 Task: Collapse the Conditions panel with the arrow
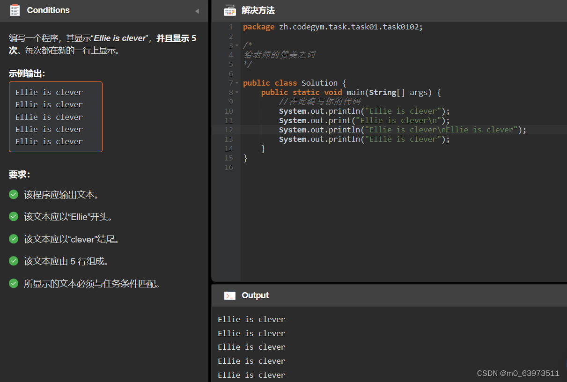tap(197, 11)
